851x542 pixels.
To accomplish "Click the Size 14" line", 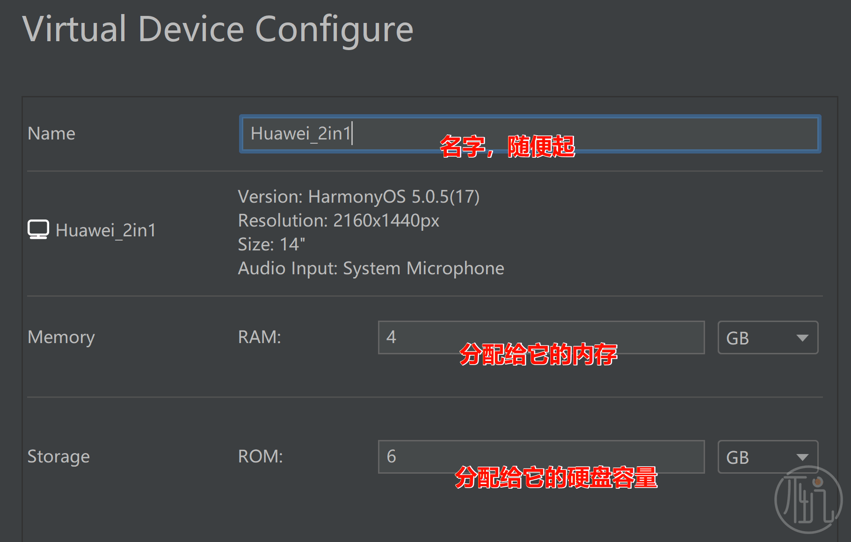I will click(271, 244).
